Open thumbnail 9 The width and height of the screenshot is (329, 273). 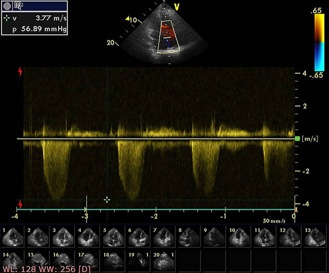214,236
